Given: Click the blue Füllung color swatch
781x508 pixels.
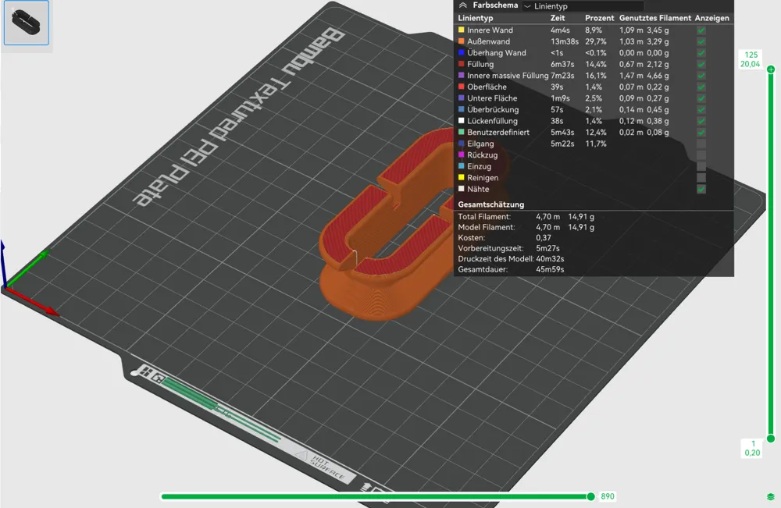Looking at the screenshot, I should tap(461, 65).
